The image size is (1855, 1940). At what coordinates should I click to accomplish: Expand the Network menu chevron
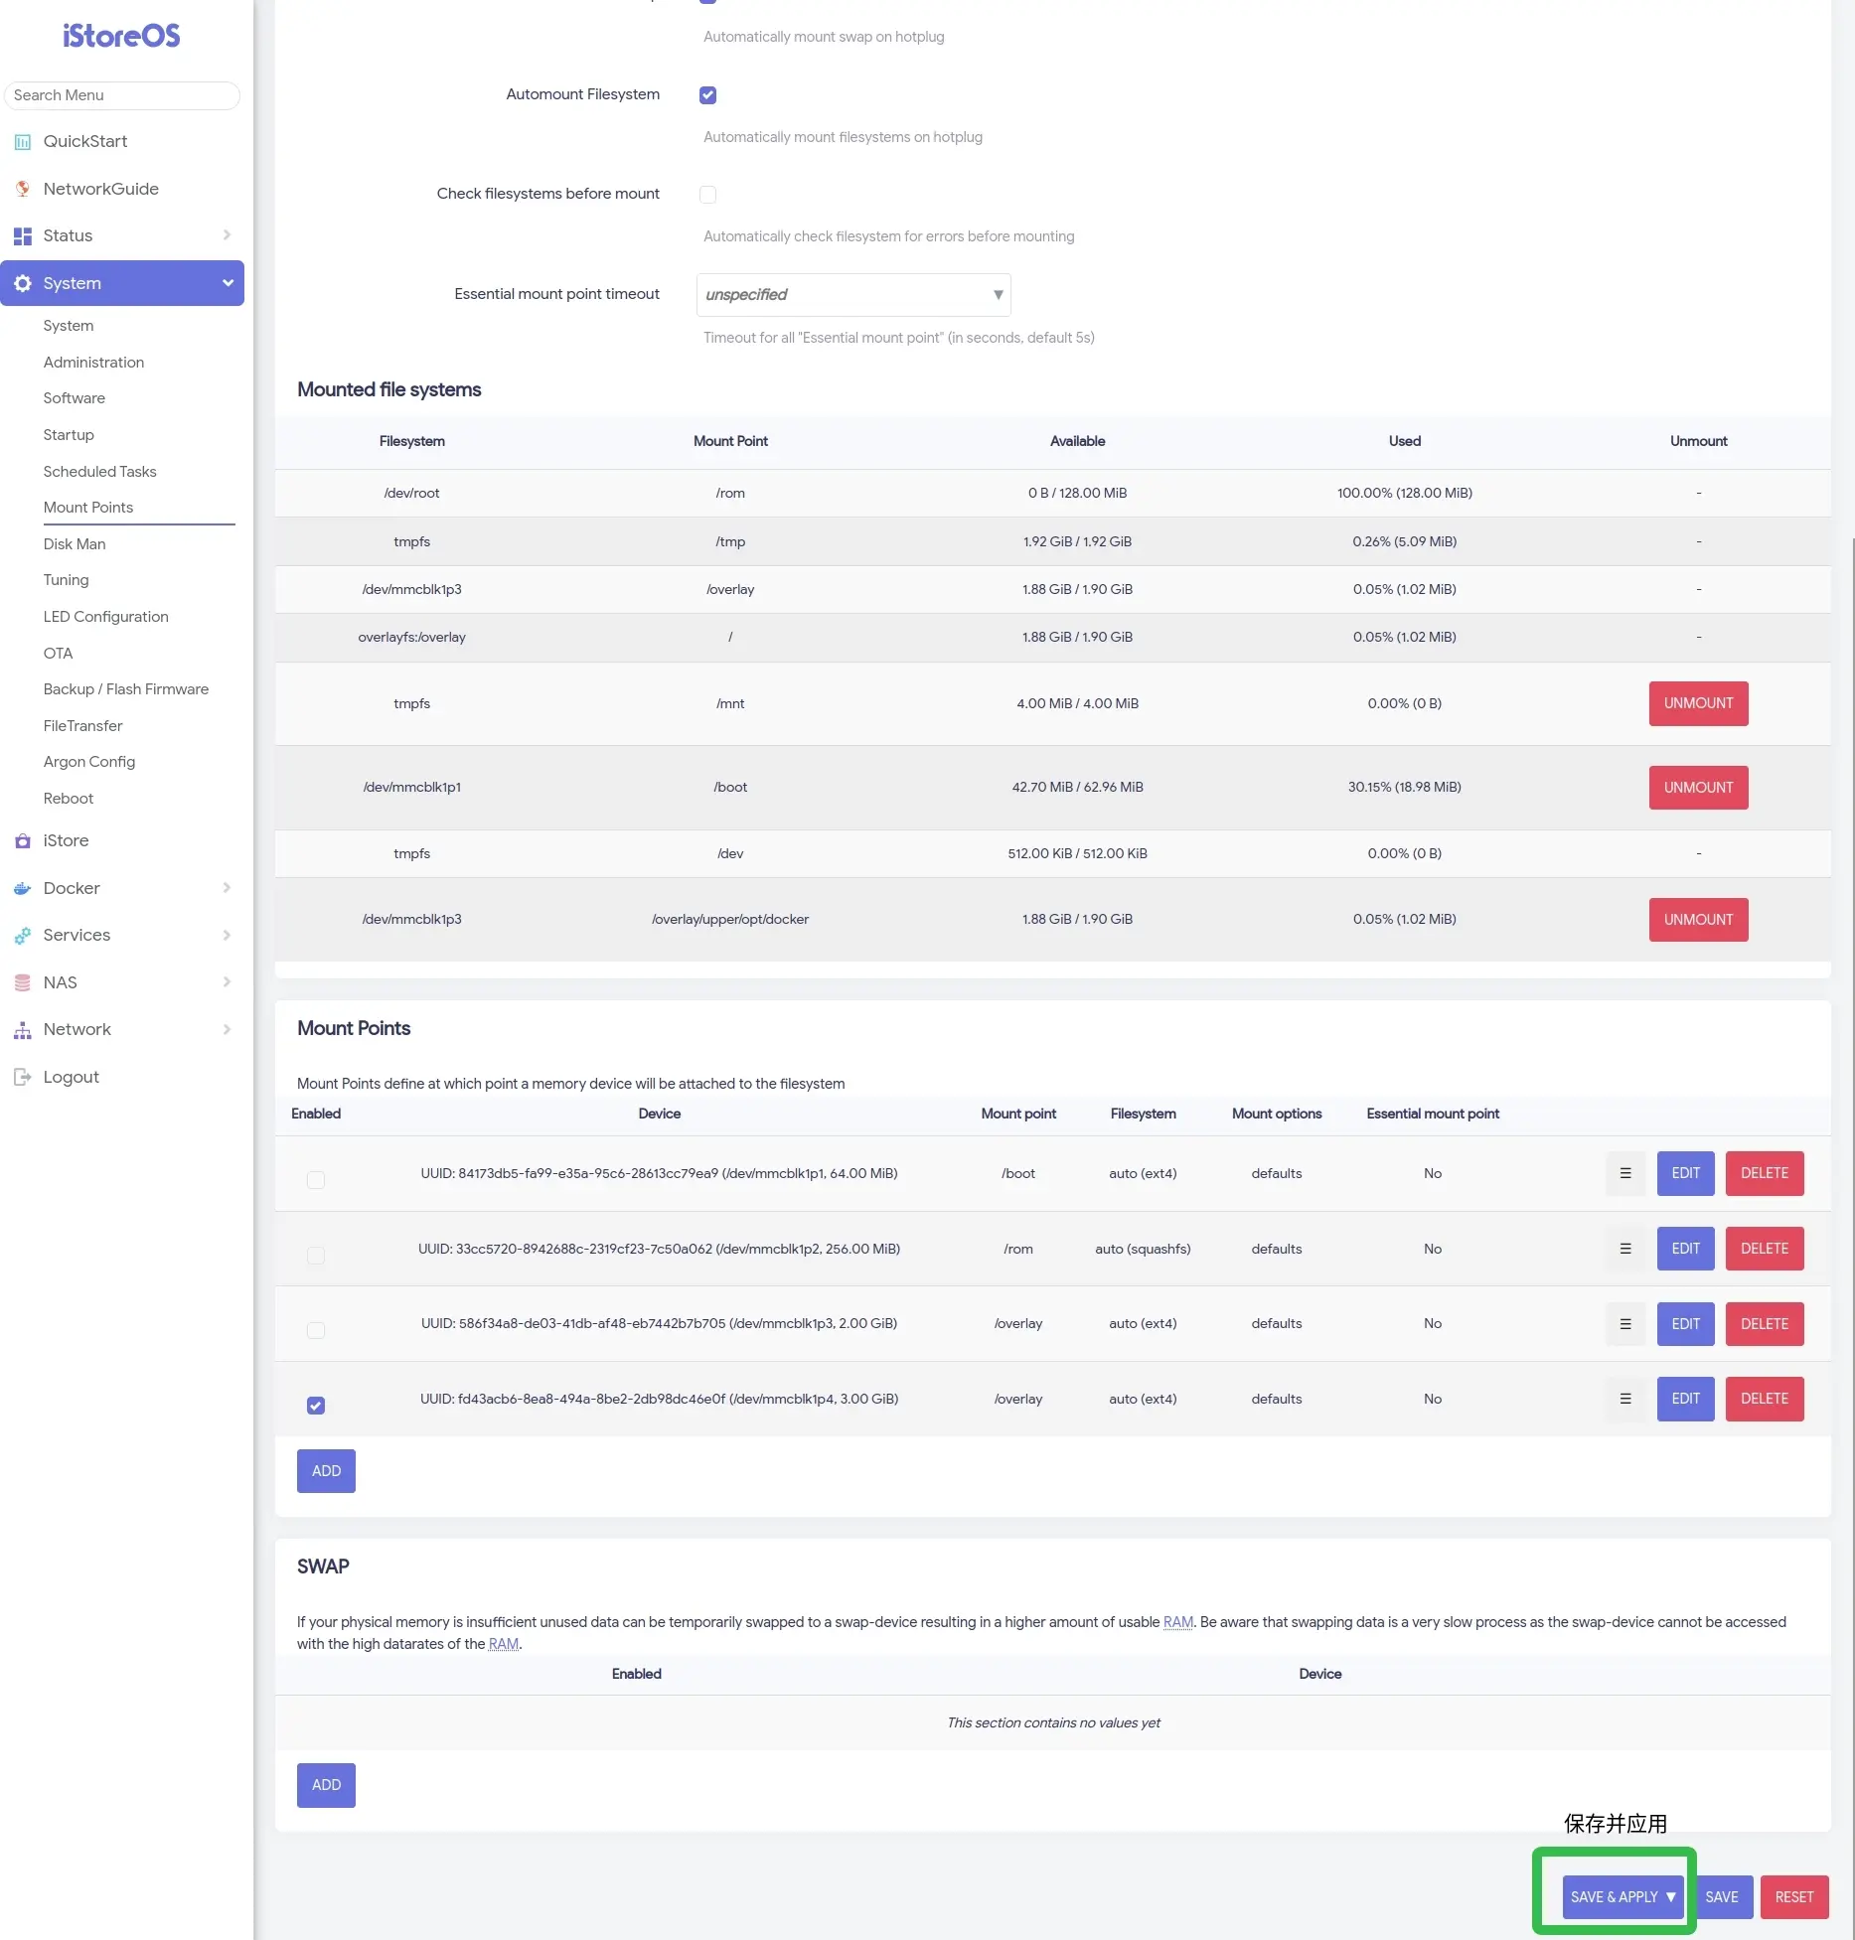pos(227,1029)
